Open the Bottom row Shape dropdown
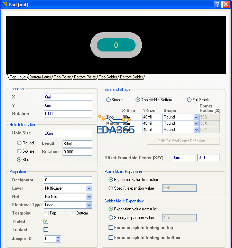Screen dimensions: 232x248 click(196, 130)
